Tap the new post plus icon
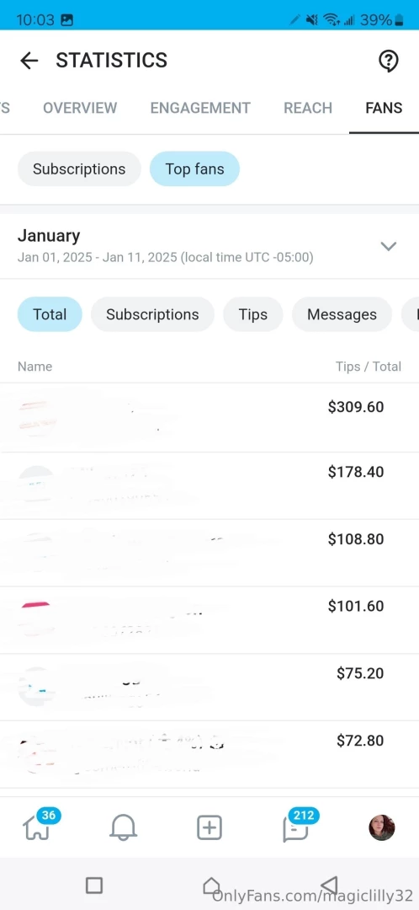Image resolution: width=419 pixels, height=910 pixels. click(x=209, y=827)
